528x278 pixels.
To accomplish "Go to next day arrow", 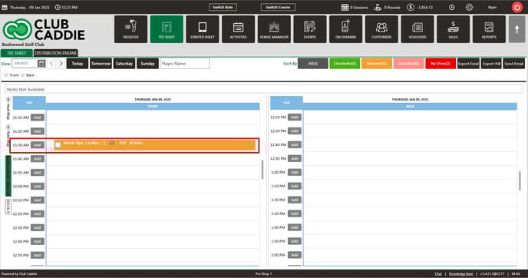I will click(x=61, y=63).
